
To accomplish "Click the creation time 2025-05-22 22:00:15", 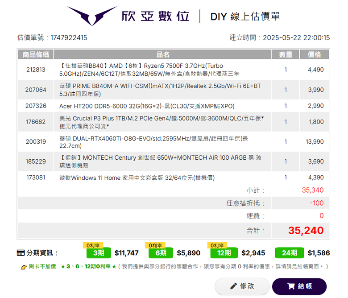I will pyautogui.click(x=296, y=38).
